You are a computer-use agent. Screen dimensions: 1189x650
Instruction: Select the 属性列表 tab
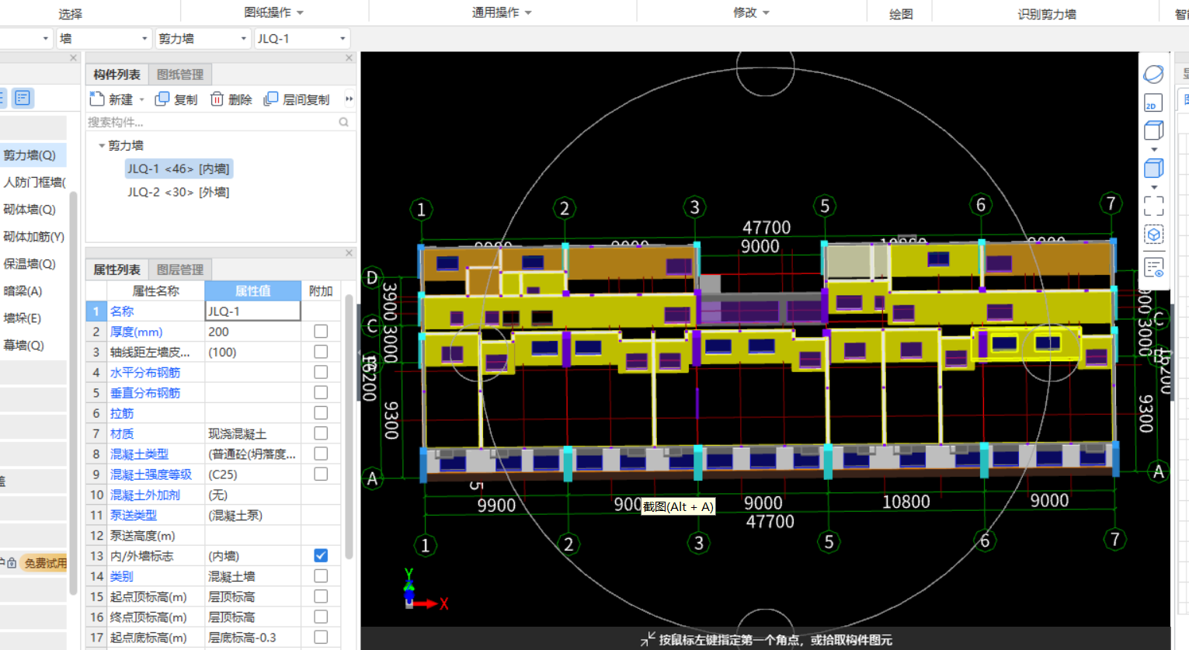116,269
